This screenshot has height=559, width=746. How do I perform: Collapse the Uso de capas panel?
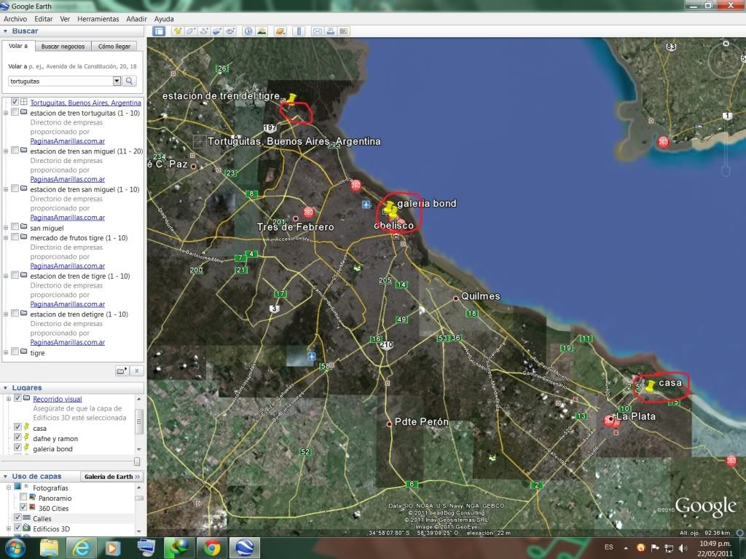point(5,476)
